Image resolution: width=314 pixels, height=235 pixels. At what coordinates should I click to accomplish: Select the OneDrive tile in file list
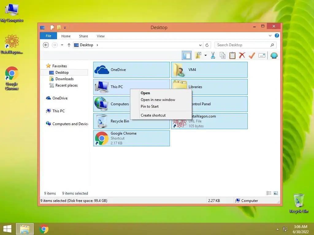(132, 70)
